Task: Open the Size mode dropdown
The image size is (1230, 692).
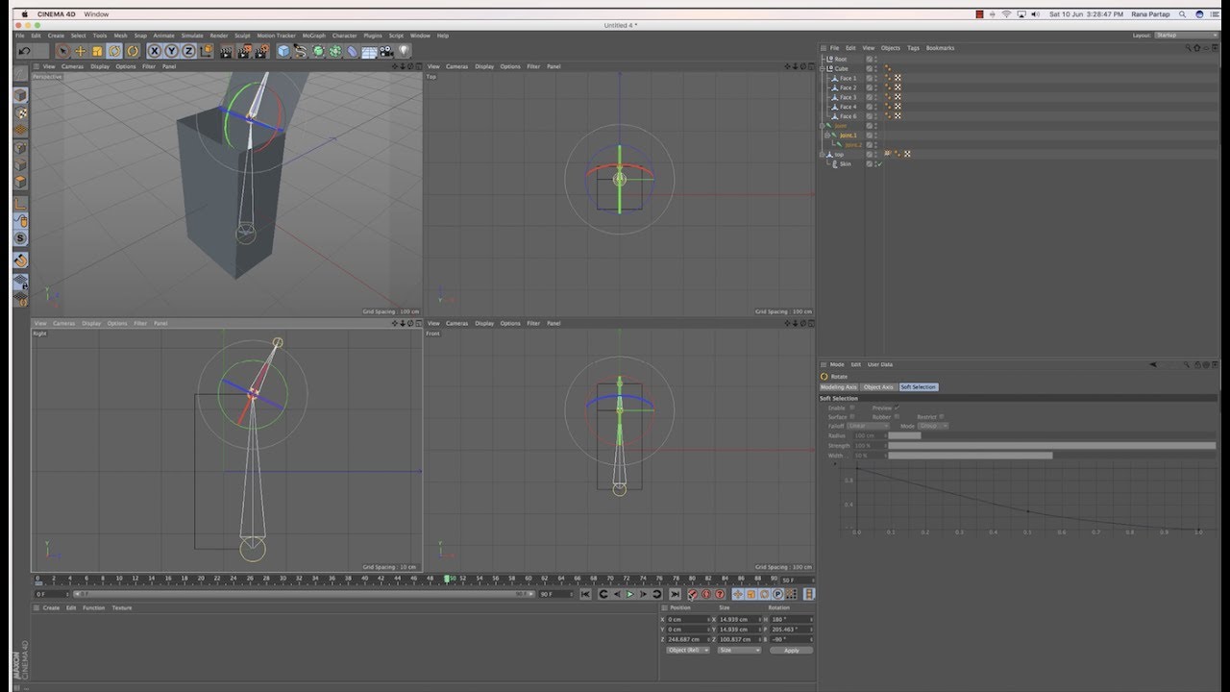Action: 739,651
